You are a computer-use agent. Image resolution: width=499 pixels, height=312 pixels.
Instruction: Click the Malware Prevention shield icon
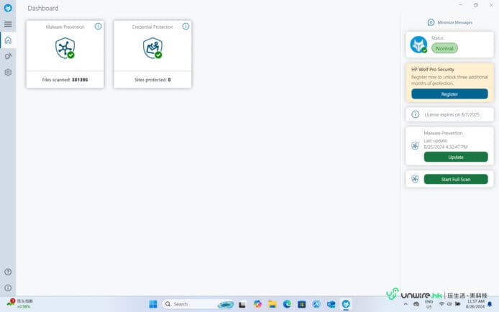click(65, 48)
